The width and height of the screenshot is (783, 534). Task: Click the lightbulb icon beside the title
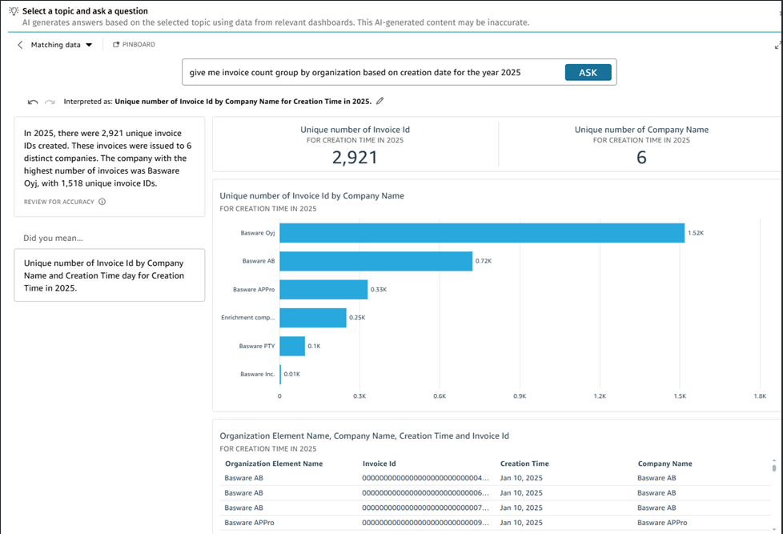(13, 11)
